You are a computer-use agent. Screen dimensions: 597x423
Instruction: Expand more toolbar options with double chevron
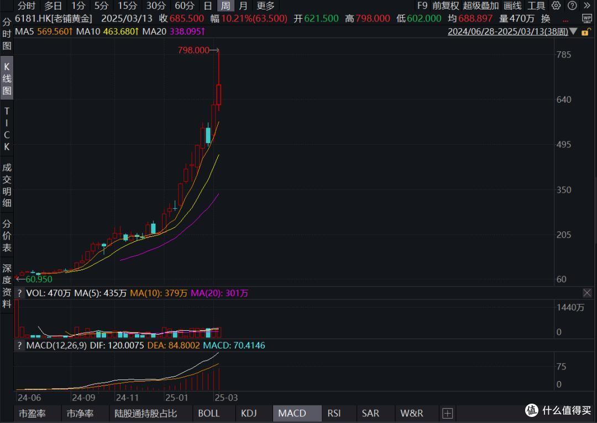click(x=586, y=6)
